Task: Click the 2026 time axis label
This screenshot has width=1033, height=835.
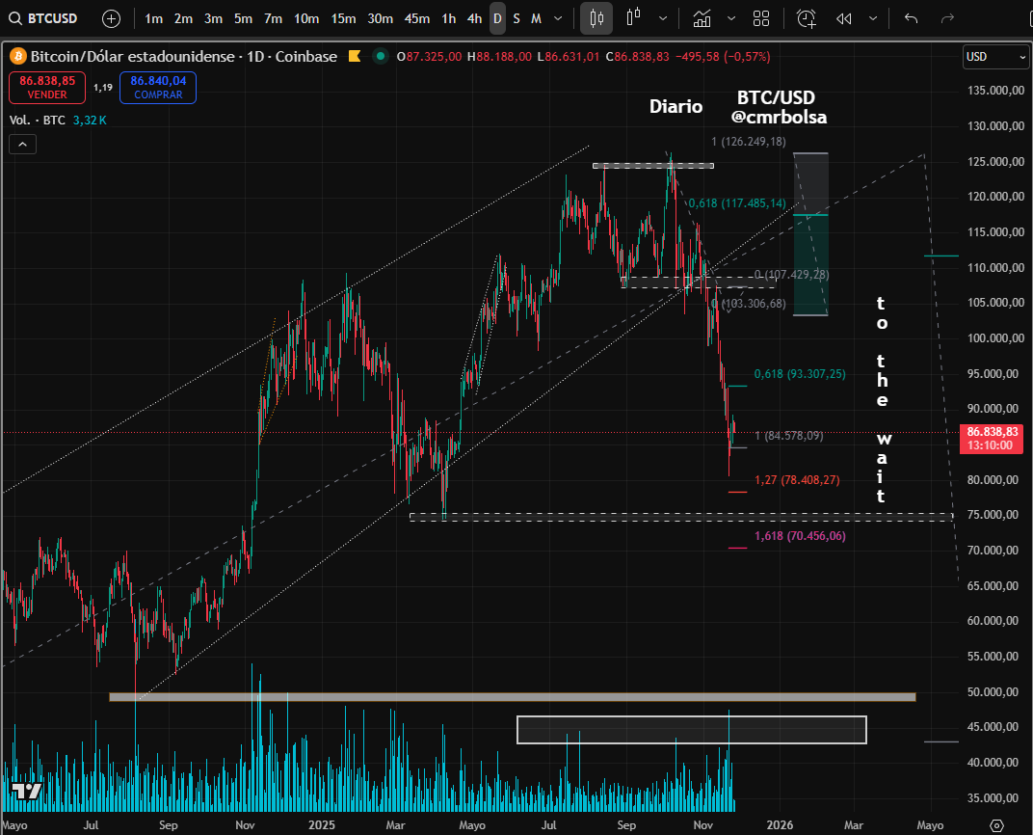Action: tap(780, 825)
